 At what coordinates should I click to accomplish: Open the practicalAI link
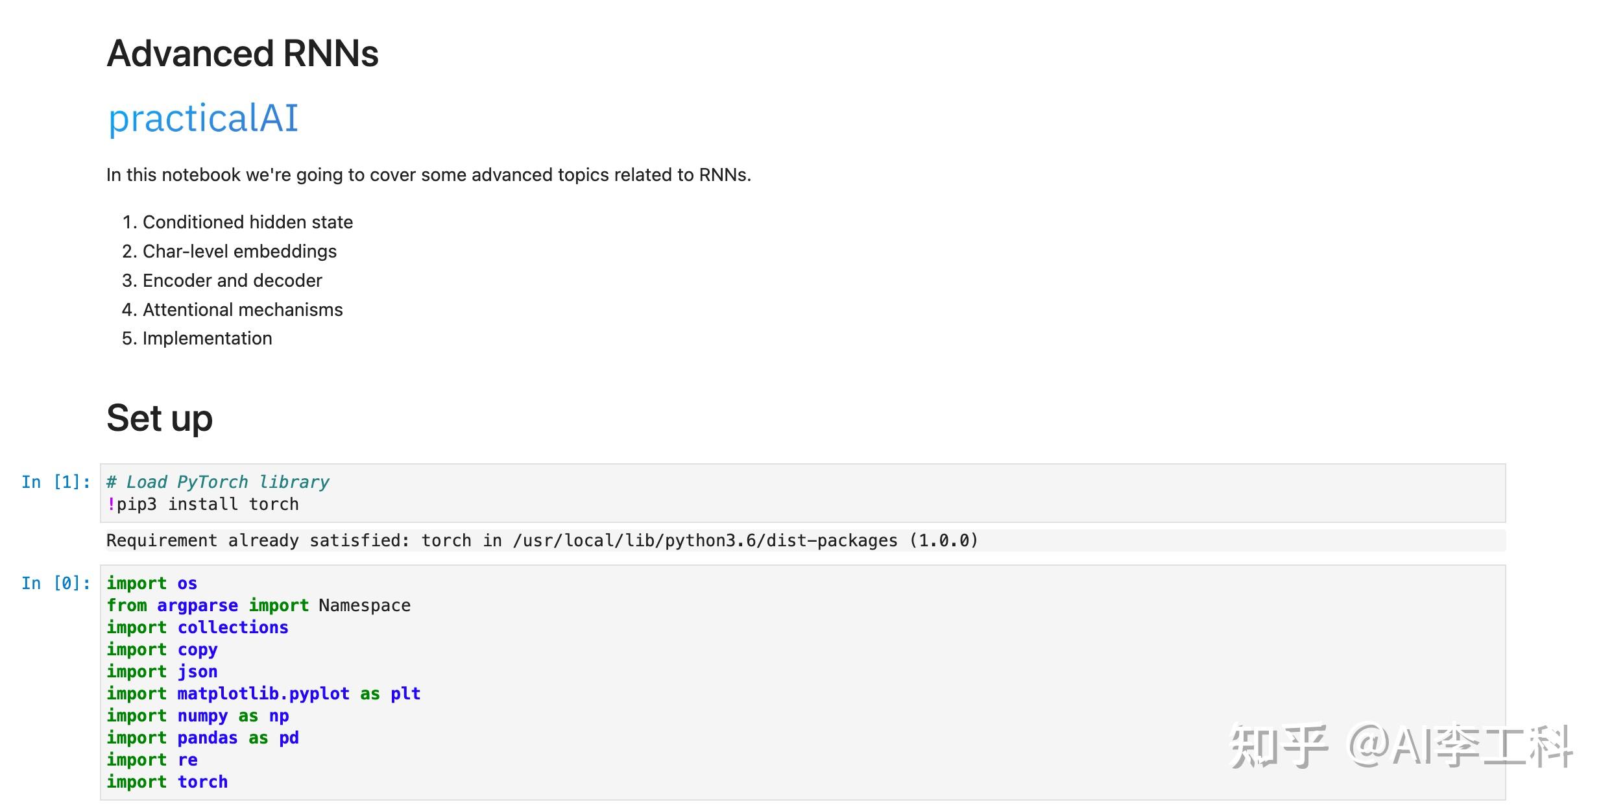click(203, 118)
